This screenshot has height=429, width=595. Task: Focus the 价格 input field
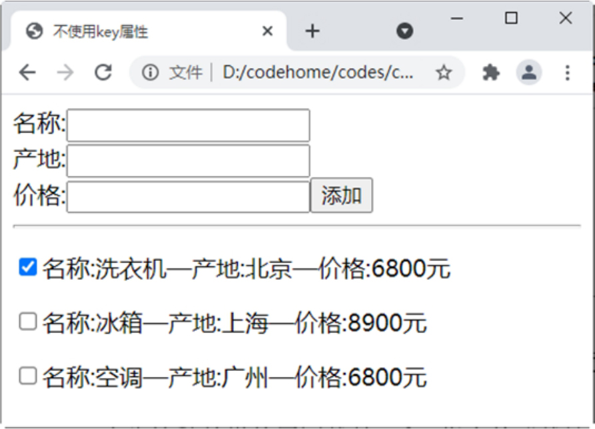pyautogui.click(x=188, y=197)
